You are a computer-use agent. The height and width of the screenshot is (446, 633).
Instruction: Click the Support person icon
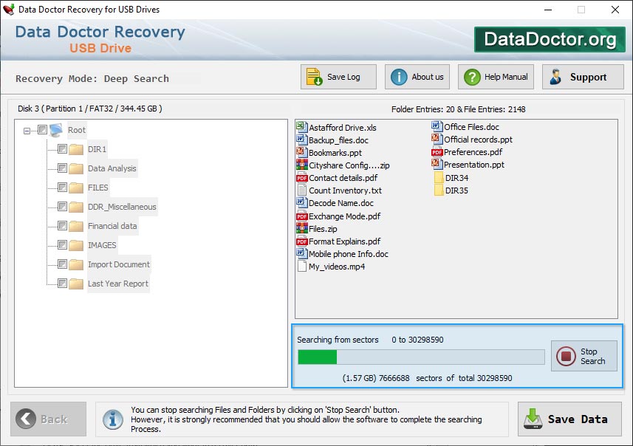click(556, 77)
